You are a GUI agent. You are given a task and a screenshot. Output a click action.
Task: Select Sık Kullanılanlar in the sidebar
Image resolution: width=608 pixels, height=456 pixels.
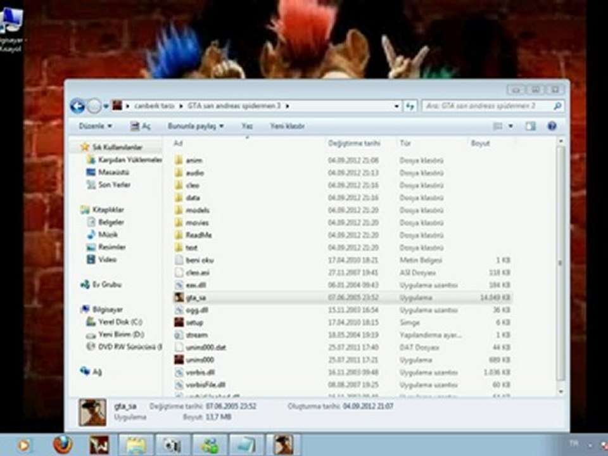click(x=117, y=148)
